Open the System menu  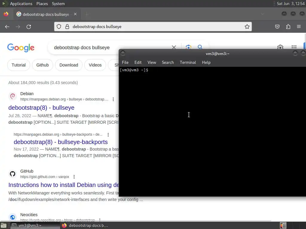point(58,4)
